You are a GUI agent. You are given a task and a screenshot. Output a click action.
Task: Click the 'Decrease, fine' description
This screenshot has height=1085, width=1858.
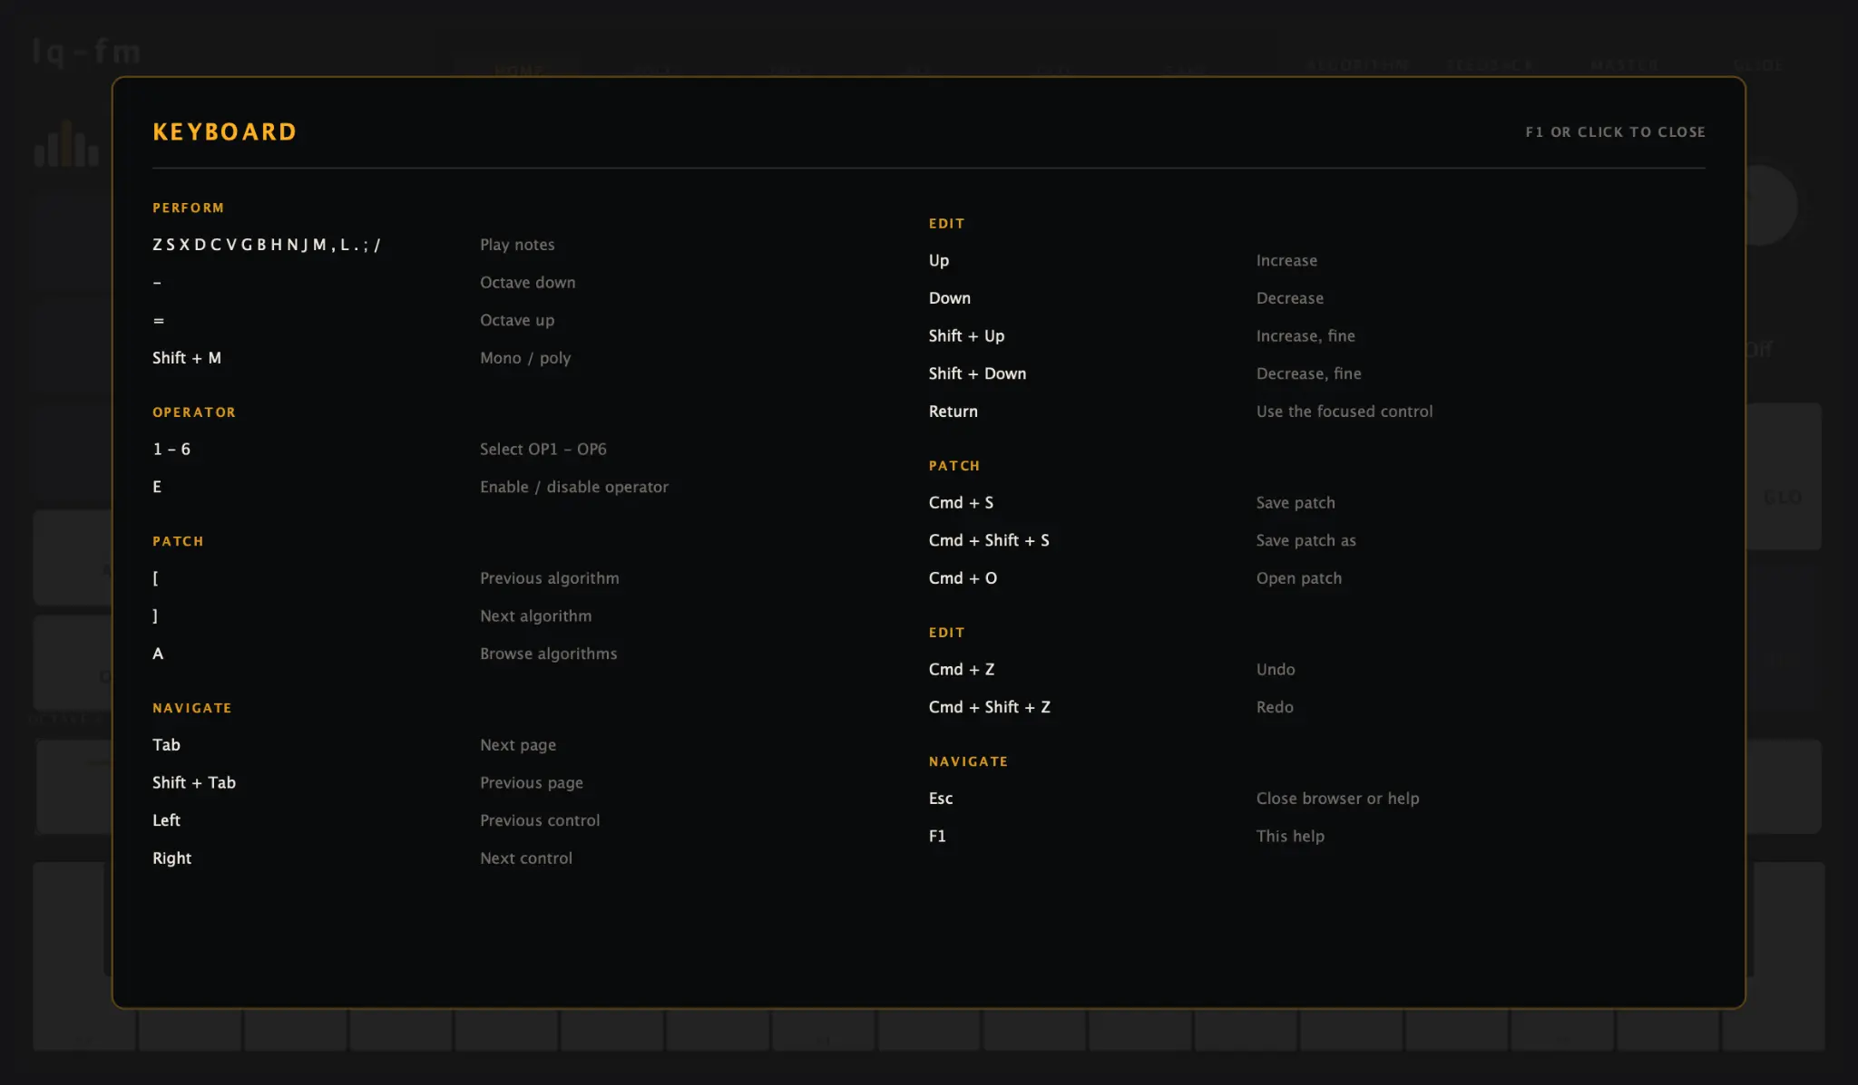1308,373
